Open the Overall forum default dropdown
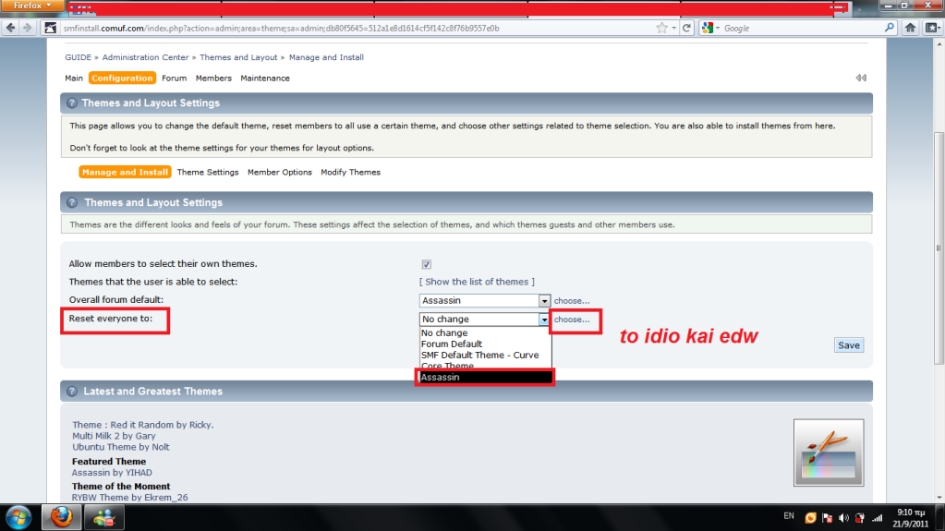945x531 pixels. pyautogui.click(x=545, y=301)
